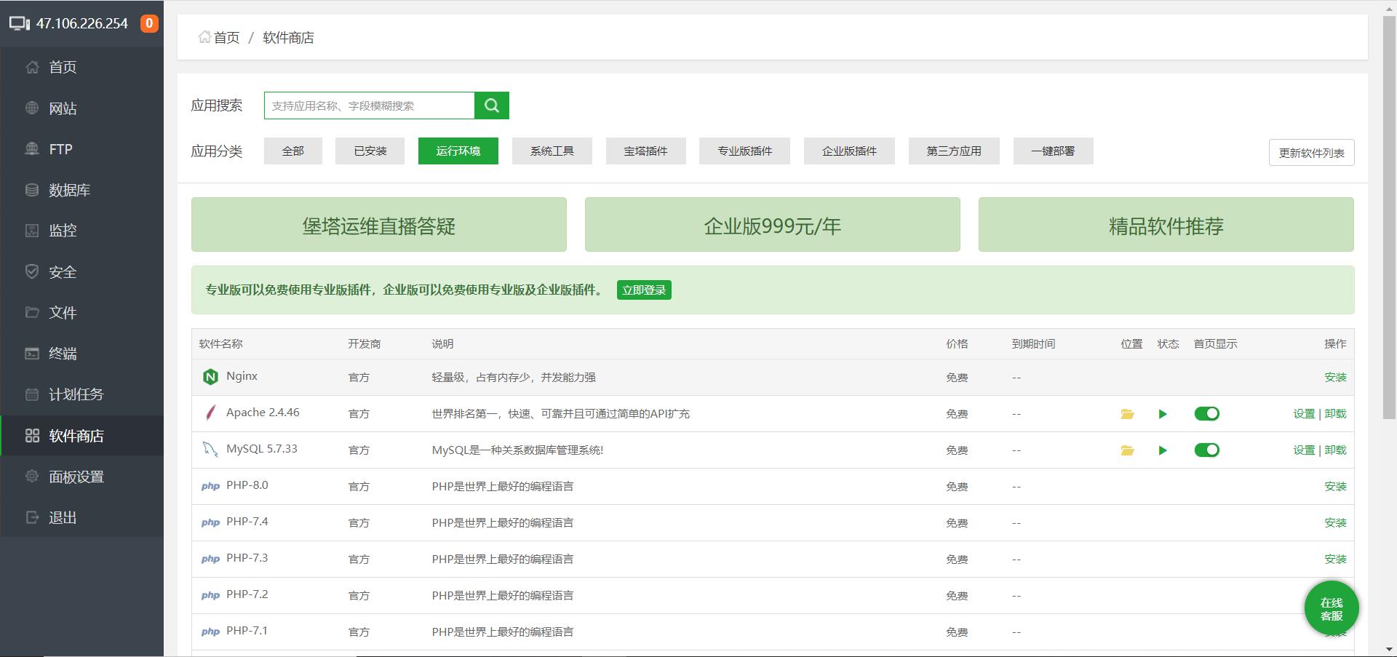
Task: Select the 全部 category tab
Action: (293, 151)
